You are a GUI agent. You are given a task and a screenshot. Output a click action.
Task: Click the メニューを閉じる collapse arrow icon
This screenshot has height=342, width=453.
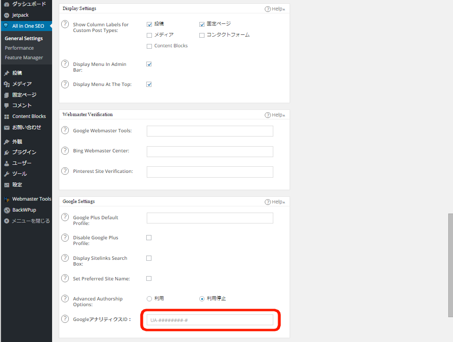[7, 221]
